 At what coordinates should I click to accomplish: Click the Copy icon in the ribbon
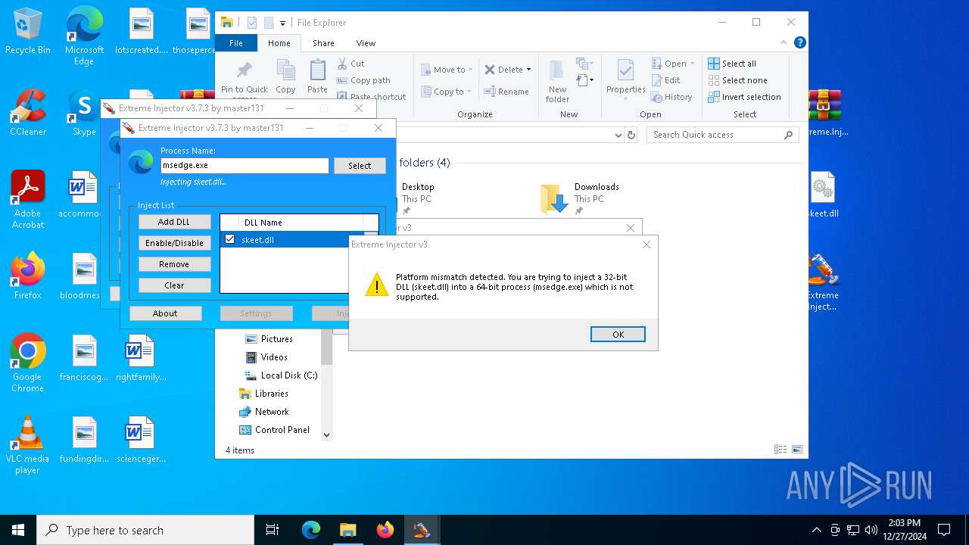click(285, 70)
